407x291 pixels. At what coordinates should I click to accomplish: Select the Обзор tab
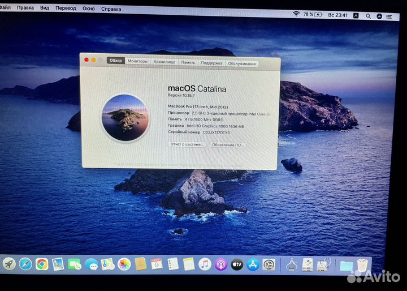pyautogui.click(x=116, y=61)
